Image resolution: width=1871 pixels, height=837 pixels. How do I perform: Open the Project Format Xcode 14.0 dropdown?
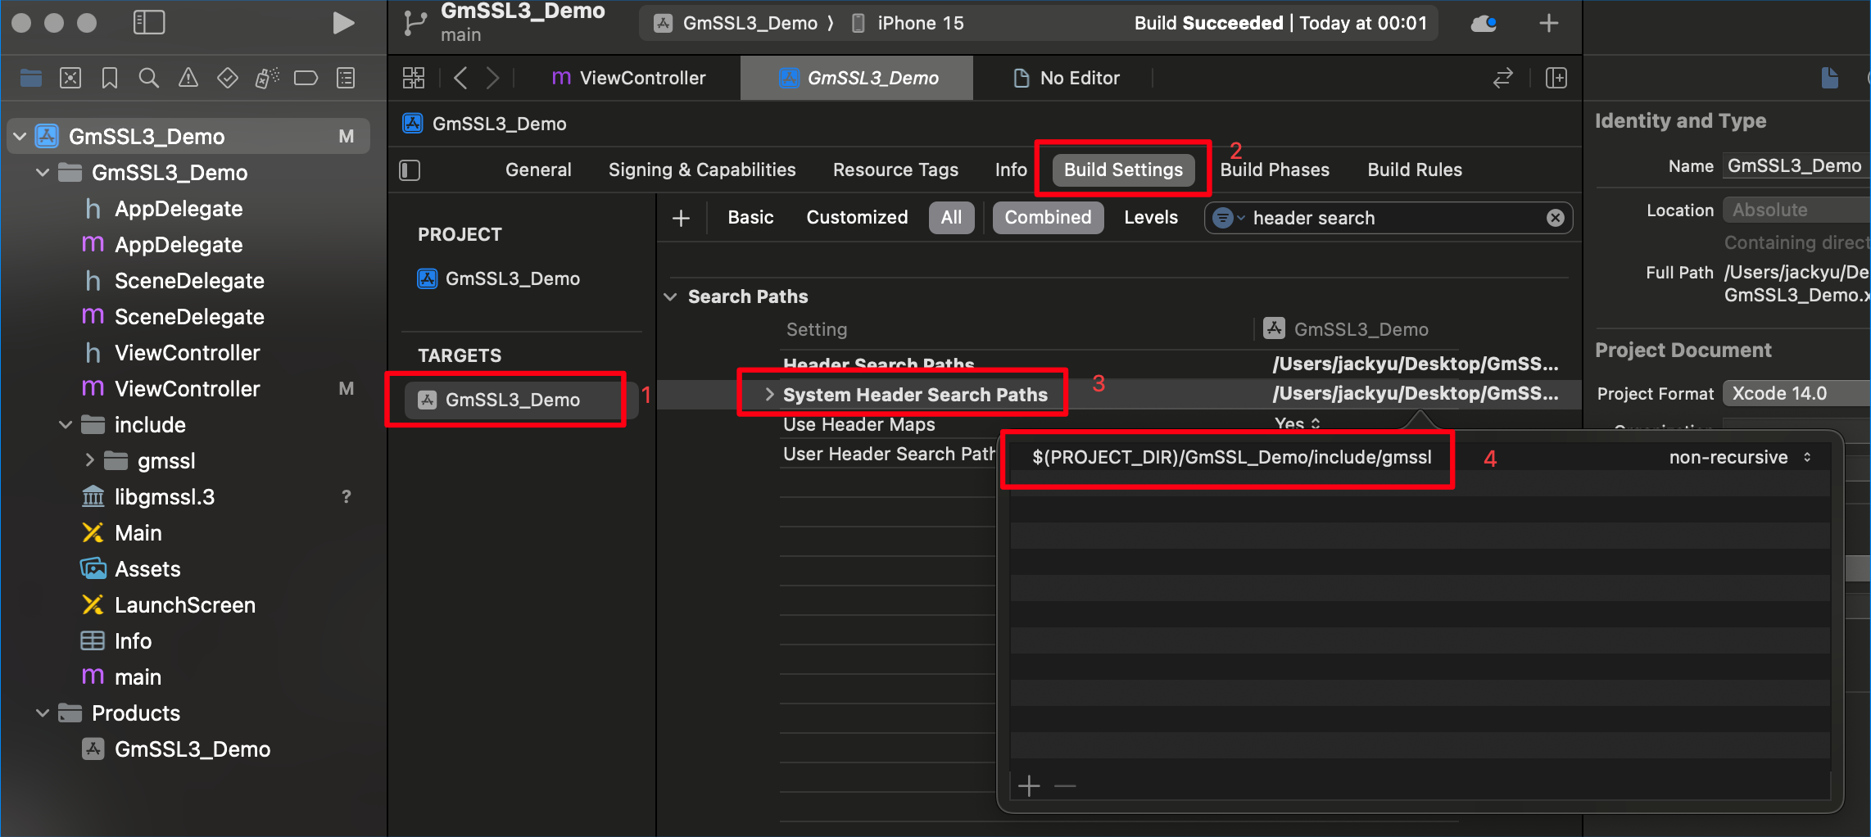coord(1797,393)
